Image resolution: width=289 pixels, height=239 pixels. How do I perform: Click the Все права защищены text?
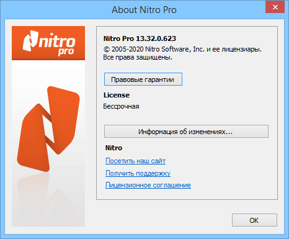pyautogui.click(x=138, y=57)
